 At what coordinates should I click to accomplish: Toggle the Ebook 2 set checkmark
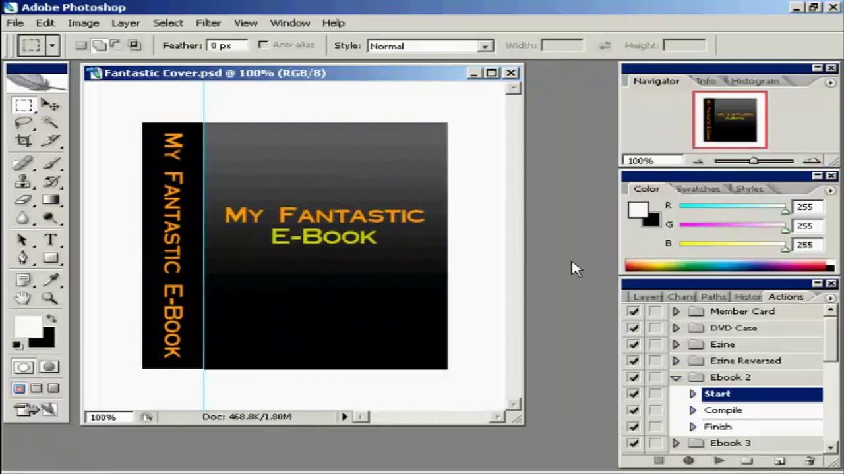(634, 377)
